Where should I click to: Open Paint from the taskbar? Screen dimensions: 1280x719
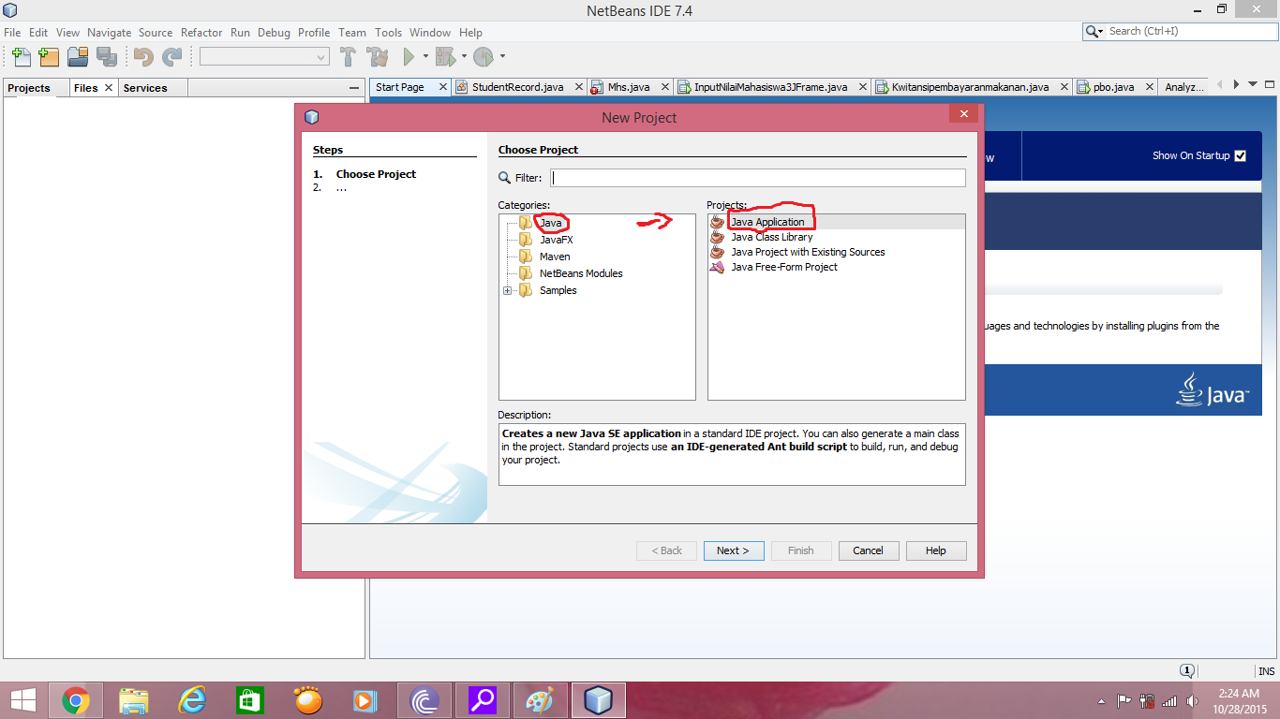click(x=541, y=700)
